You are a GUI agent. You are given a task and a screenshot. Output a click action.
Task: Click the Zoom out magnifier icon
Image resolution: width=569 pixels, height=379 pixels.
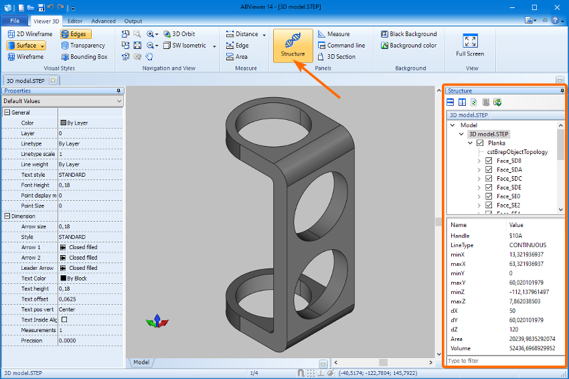tap(150, 46)
